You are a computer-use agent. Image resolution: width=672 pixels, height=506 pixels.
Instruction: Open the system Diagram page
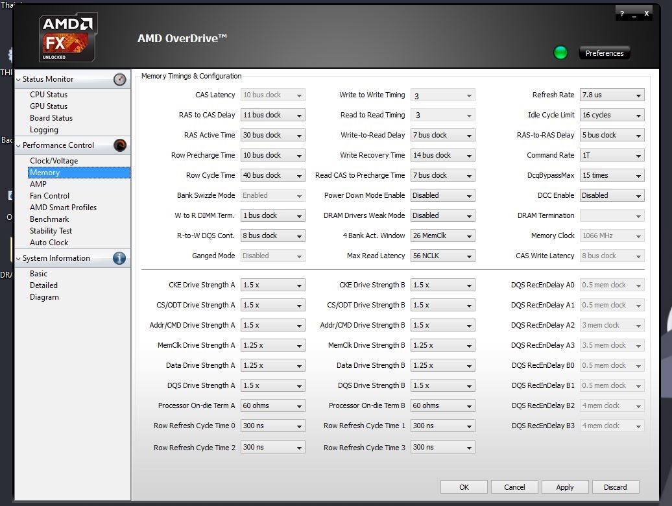tap(44, 297)
